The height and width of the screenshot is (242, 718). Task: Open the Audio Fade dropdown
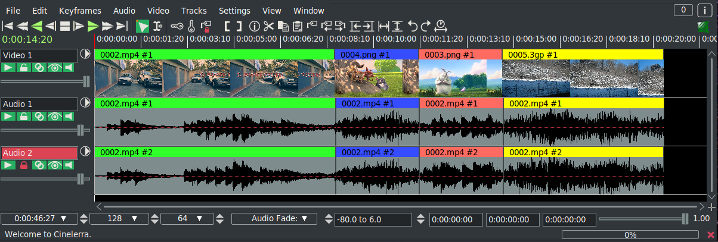coord(274,219)
